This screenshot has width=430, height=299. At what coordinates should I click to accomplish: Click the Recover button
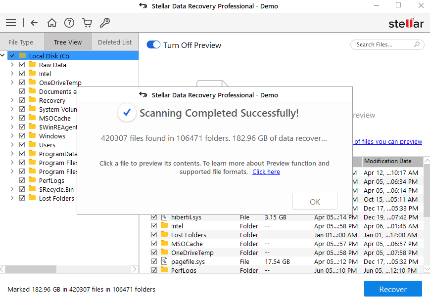tap(393, 289)
